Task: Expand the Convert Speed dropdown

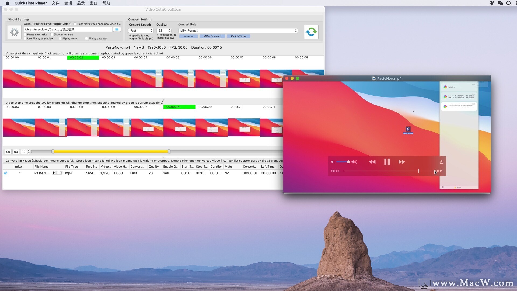Action: [141, 30]
